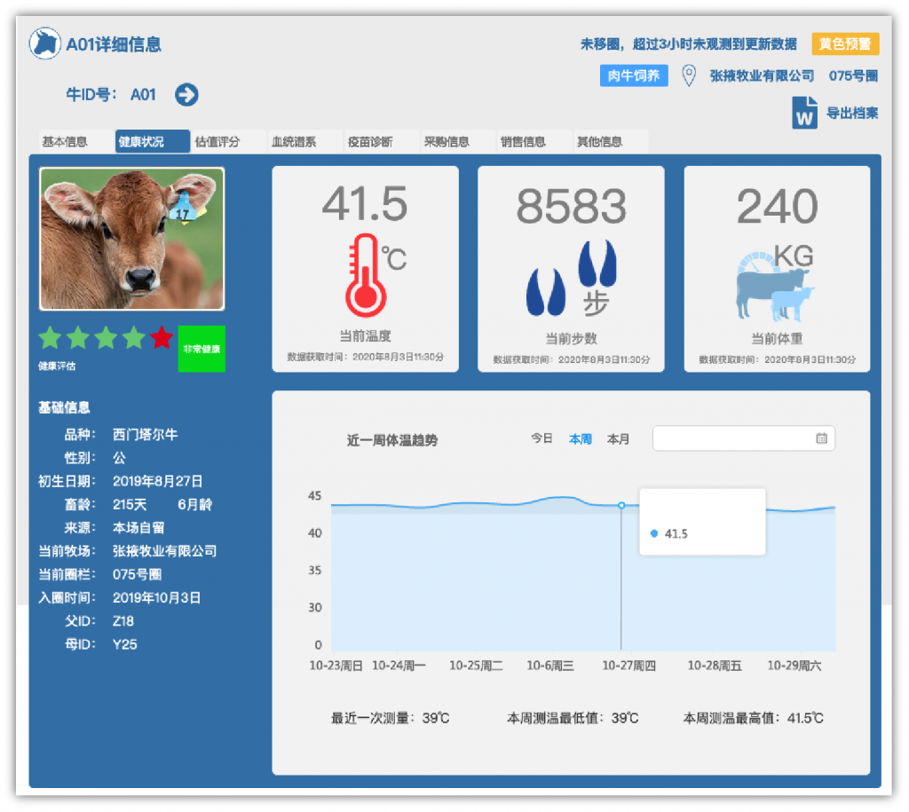Image resolution: width=909 pixels, height=812 pixels.
Task: Click the 075号圈 header label
Action: tap(853, 76)
